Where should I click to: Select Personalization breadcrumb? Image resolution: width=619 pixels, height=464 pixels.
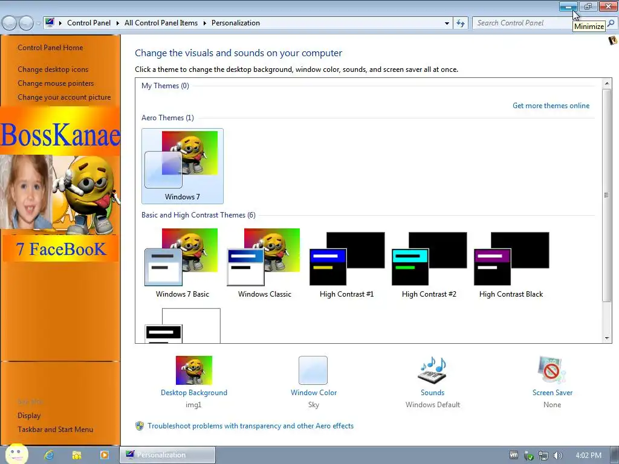point(236,23)
